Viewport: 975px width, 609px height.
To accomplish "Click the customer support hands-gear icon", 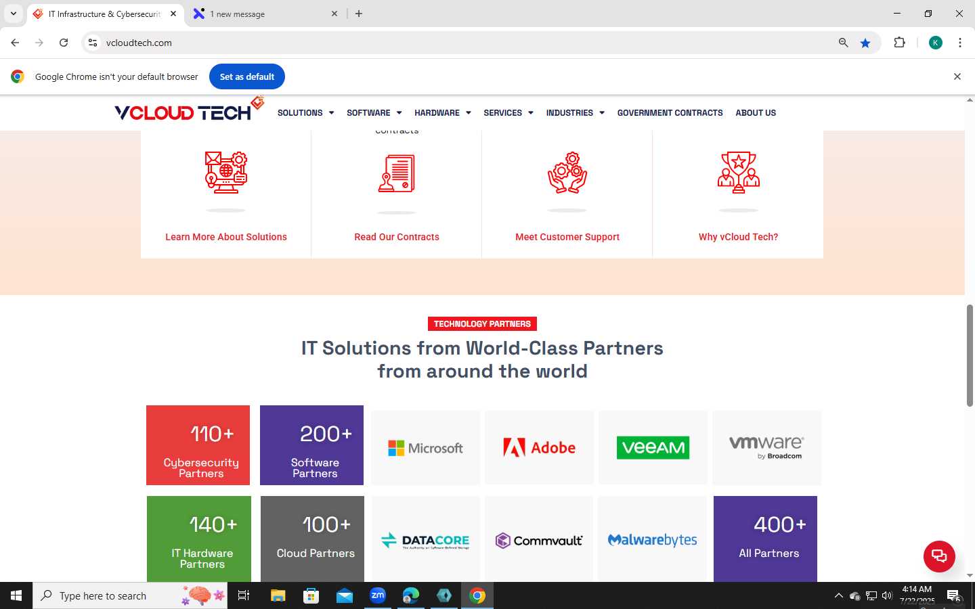I will pos(567,173).
